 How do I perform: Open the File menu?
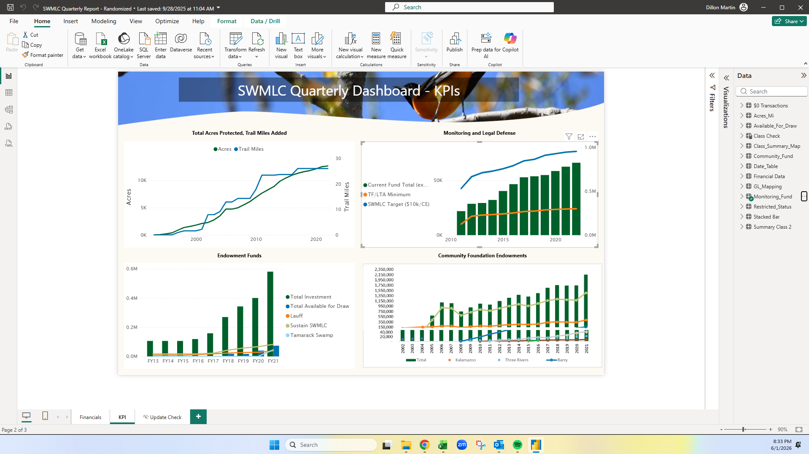pos(14,21)
